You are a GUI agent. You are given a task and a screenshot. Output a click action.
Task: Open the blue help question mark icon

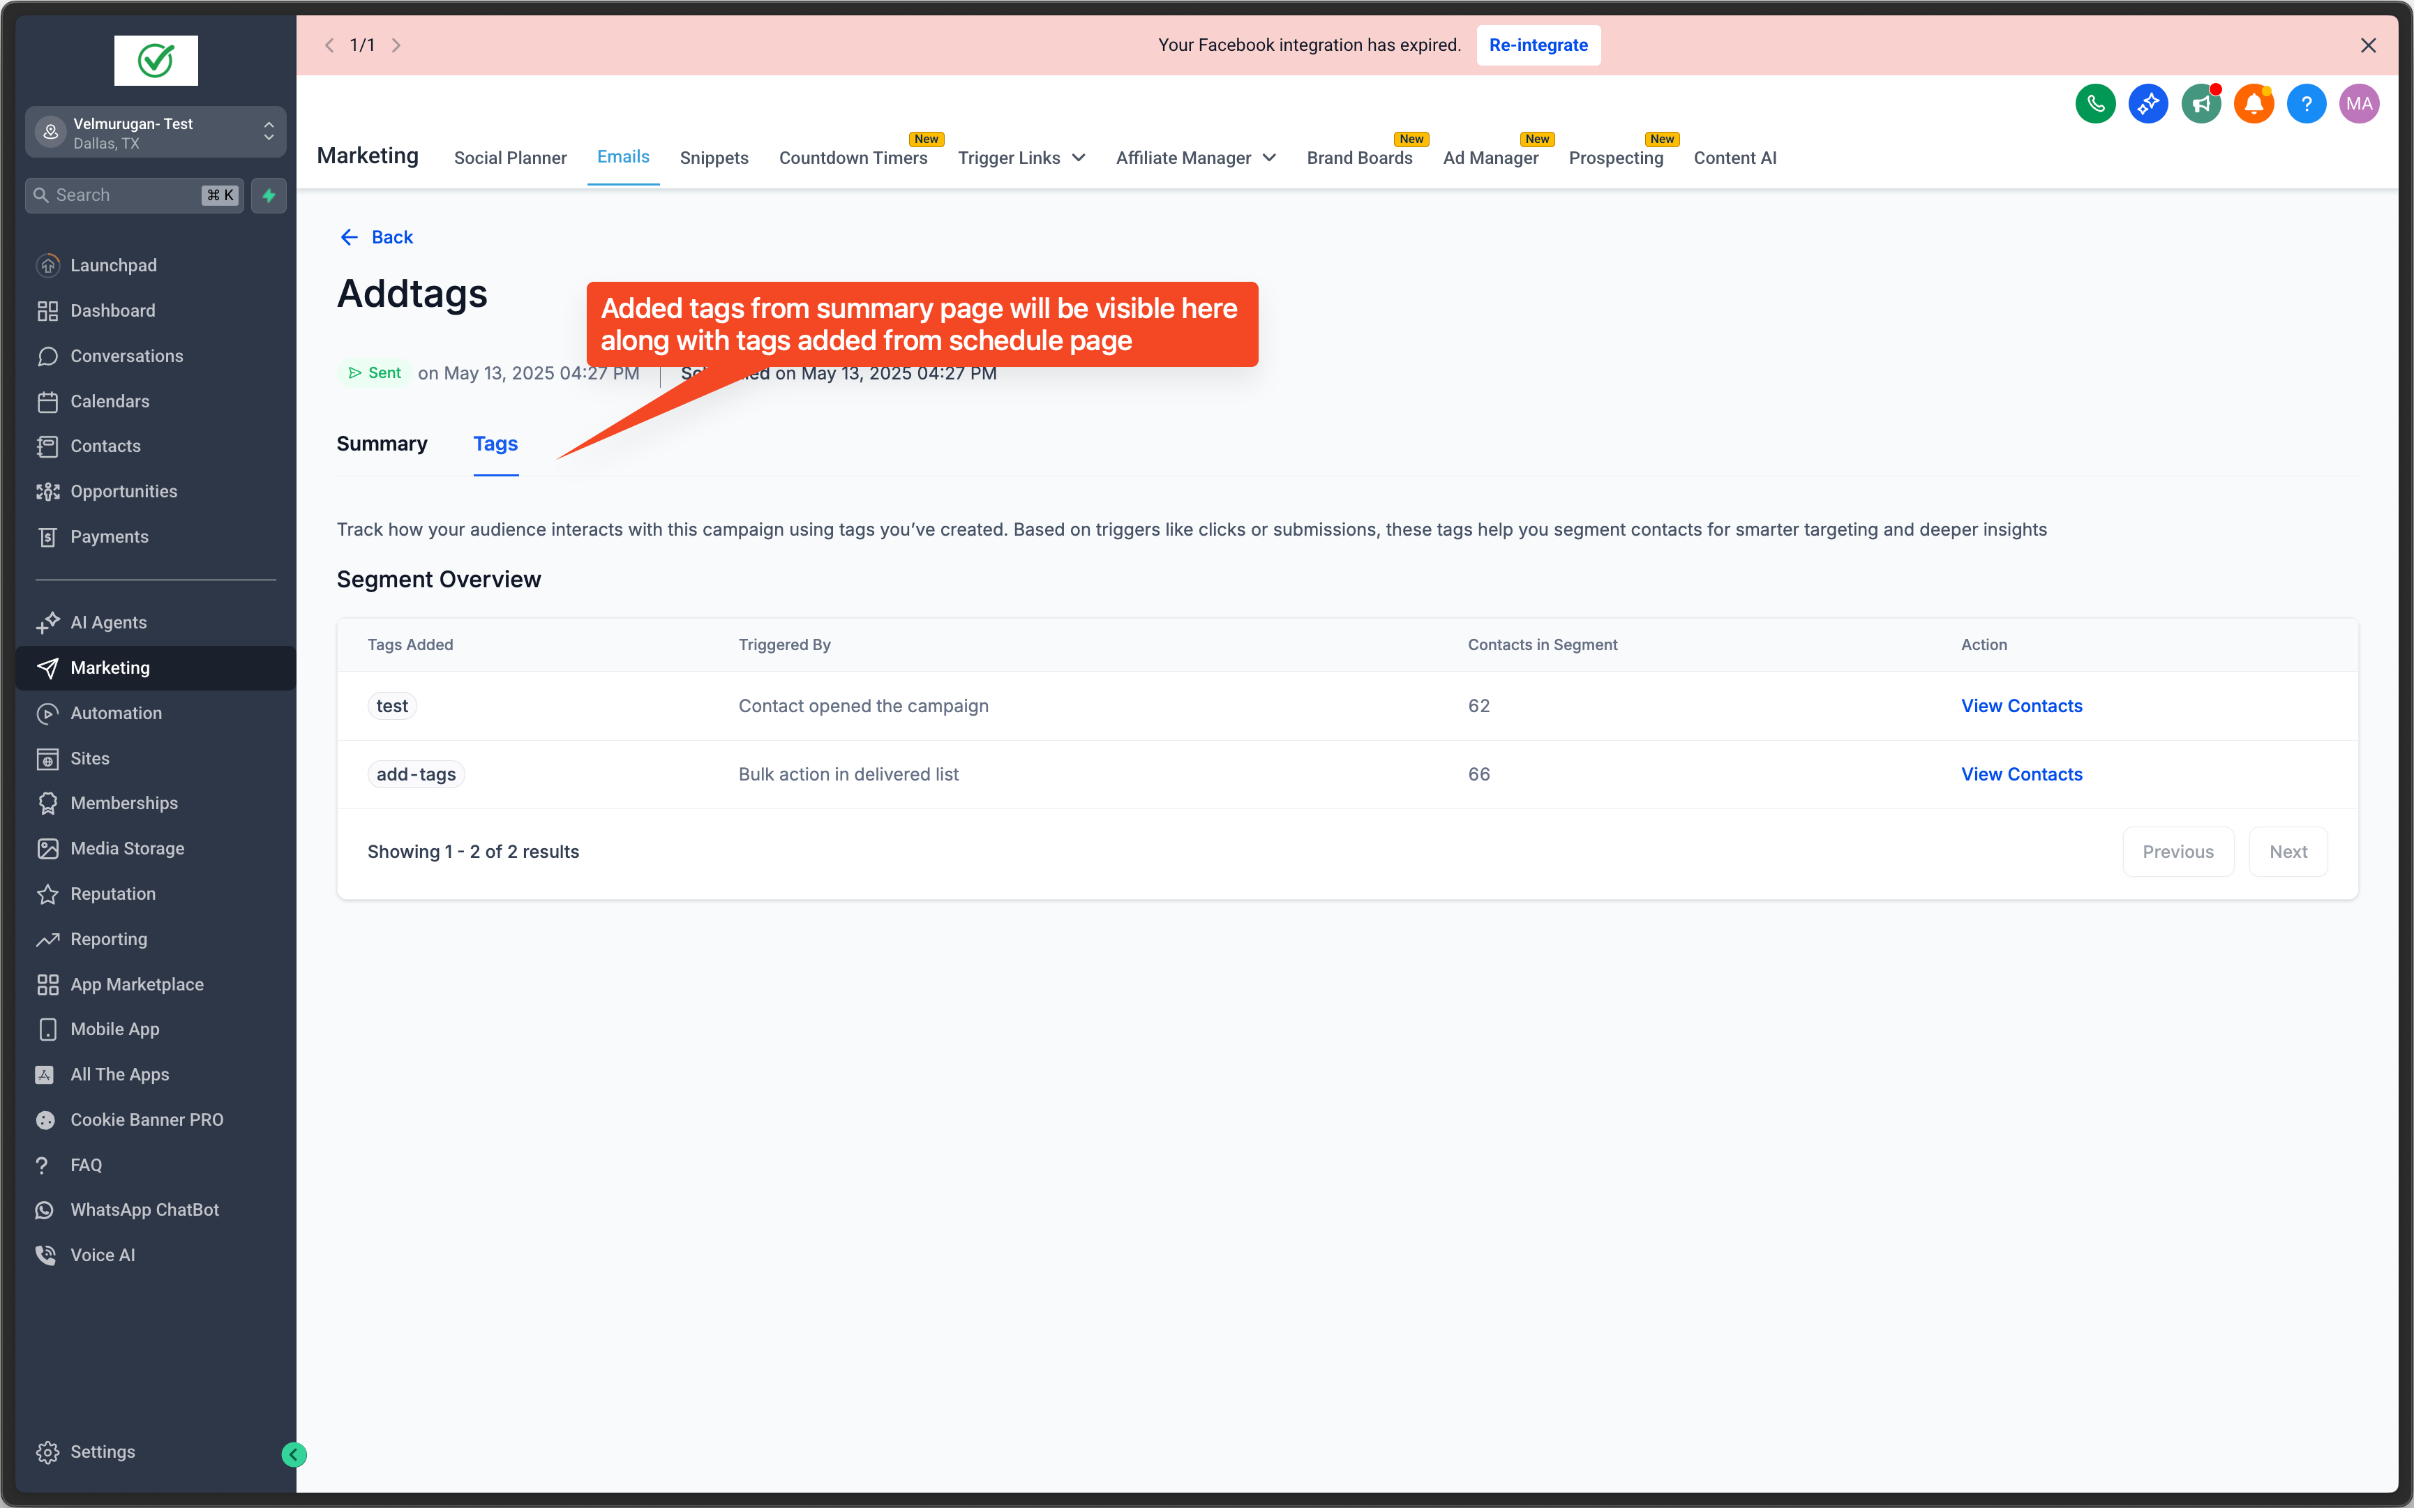point(2307,104)
